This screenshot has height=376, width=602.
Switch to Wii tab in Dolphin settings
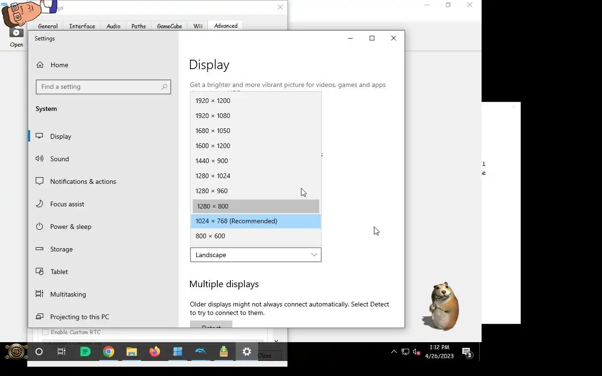tap(198, 26)
